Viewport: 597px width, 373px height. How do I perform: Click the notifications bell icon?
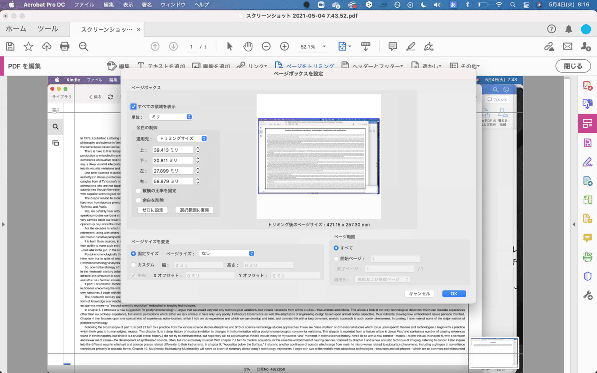[x=568, y=29]
